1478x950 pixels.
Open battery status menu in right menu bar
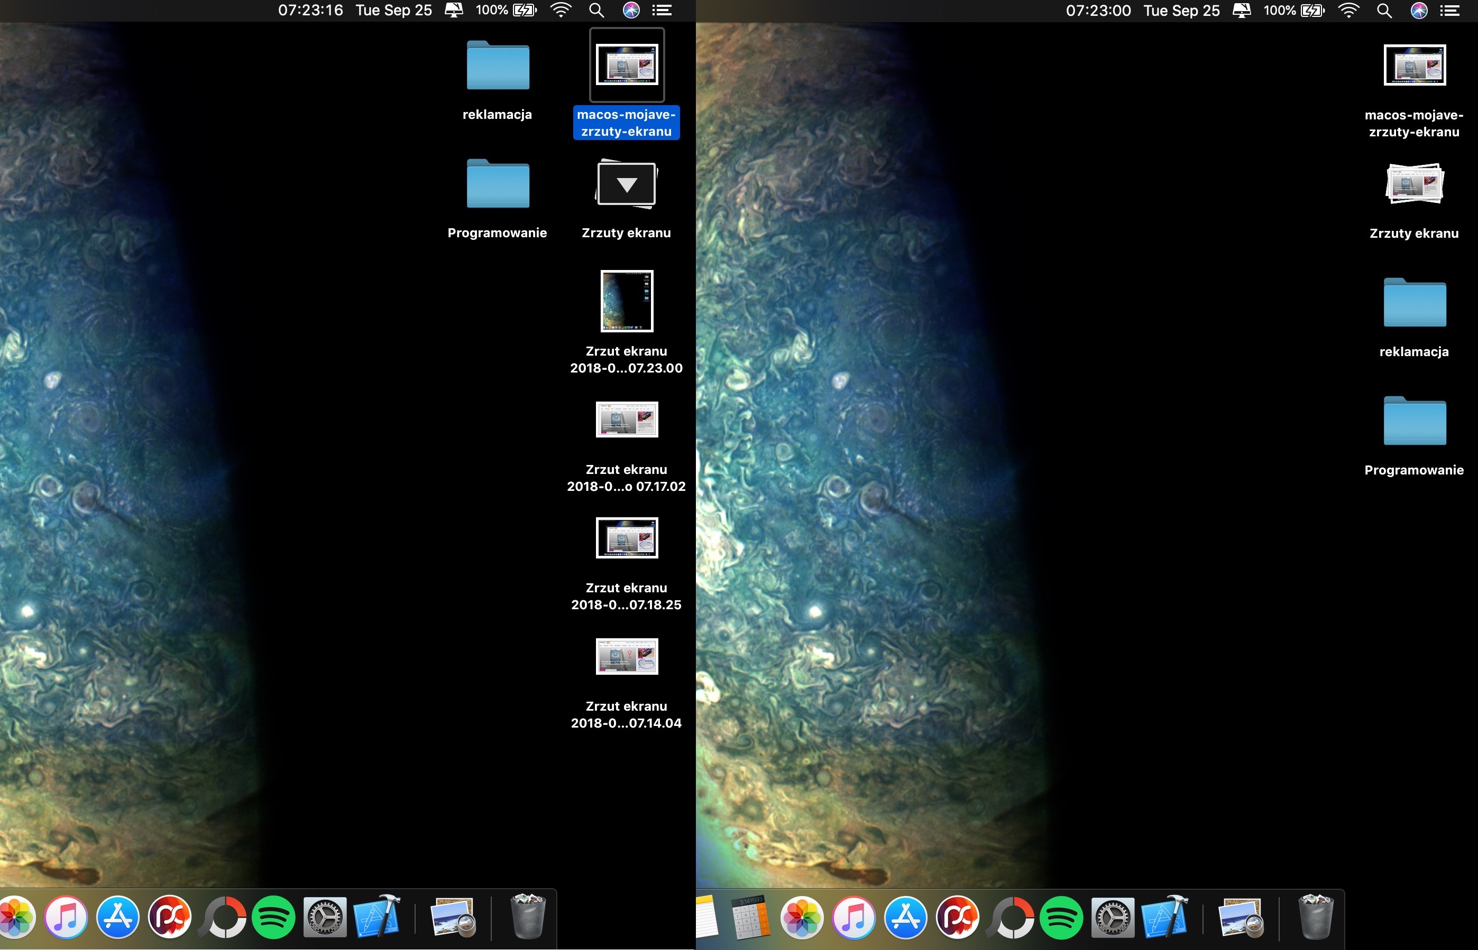coord(1294,11)
